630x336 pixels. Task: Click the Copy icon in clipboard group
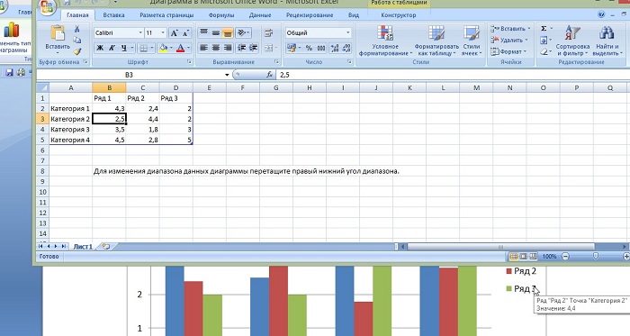point(76,41)
